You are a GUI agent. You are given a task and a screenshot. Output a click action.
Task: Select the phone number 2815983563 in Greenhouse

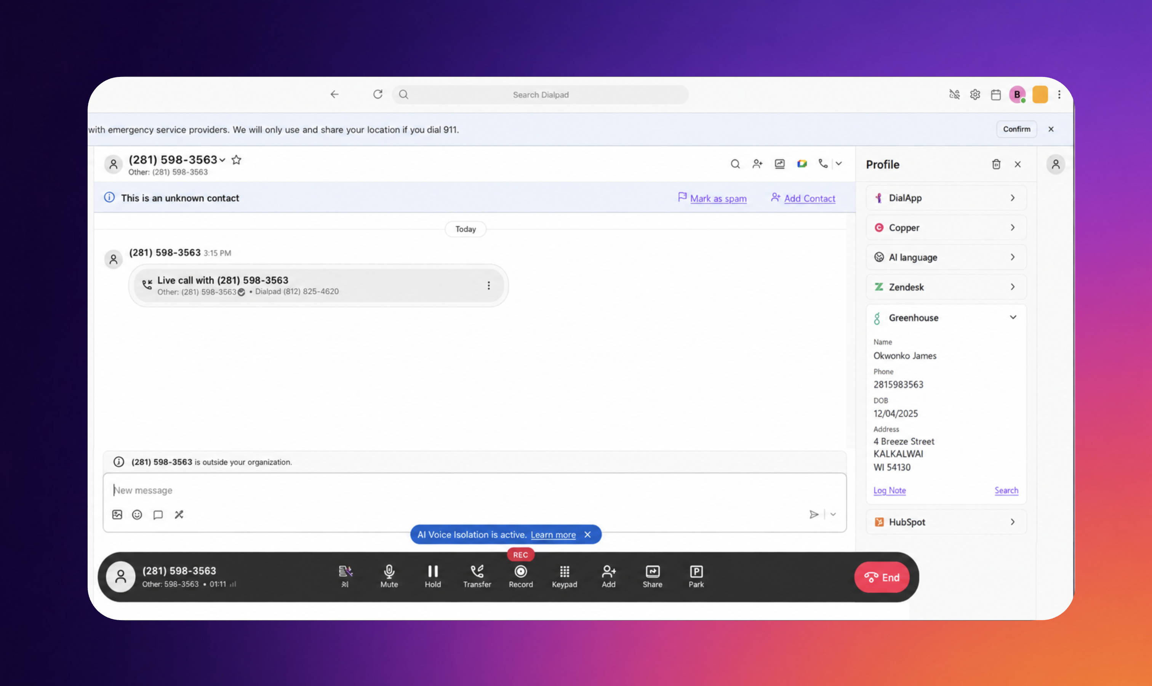(898, 385)
